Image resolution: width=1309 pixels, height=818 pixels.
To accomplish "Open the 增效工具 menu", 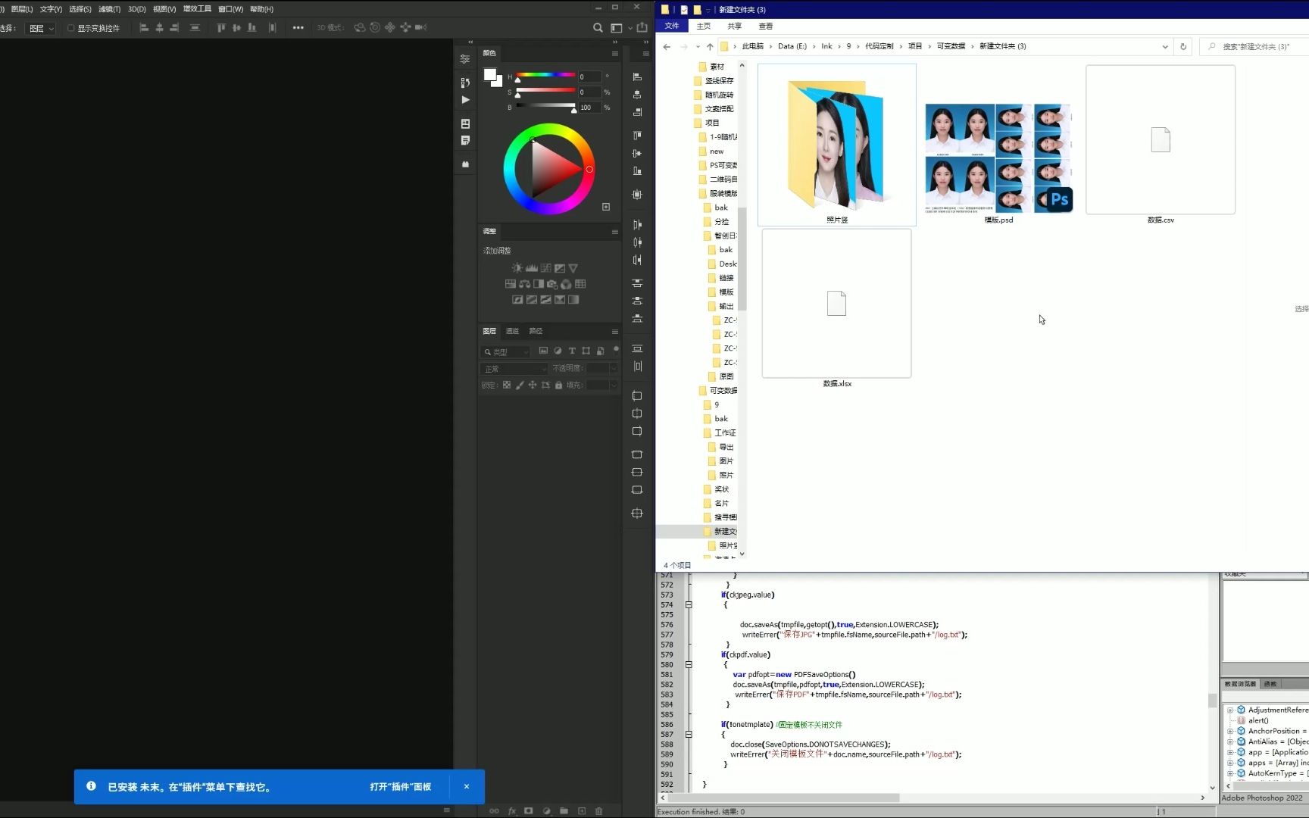I will coord(197,9).
